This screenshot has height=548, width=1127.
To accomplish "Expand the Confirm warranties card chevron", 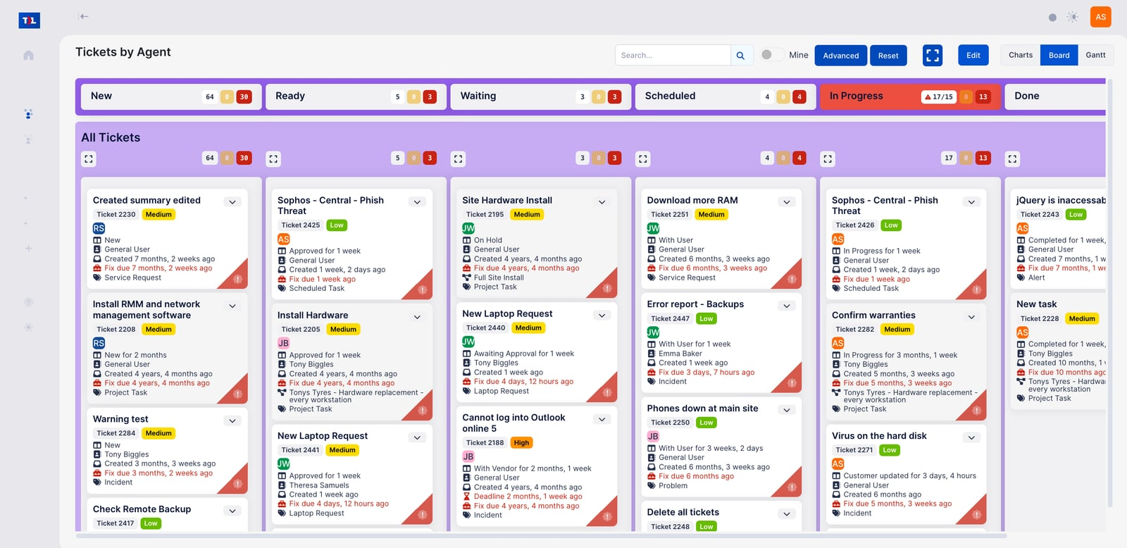I will pyautogui.click(x=971, y=317).
